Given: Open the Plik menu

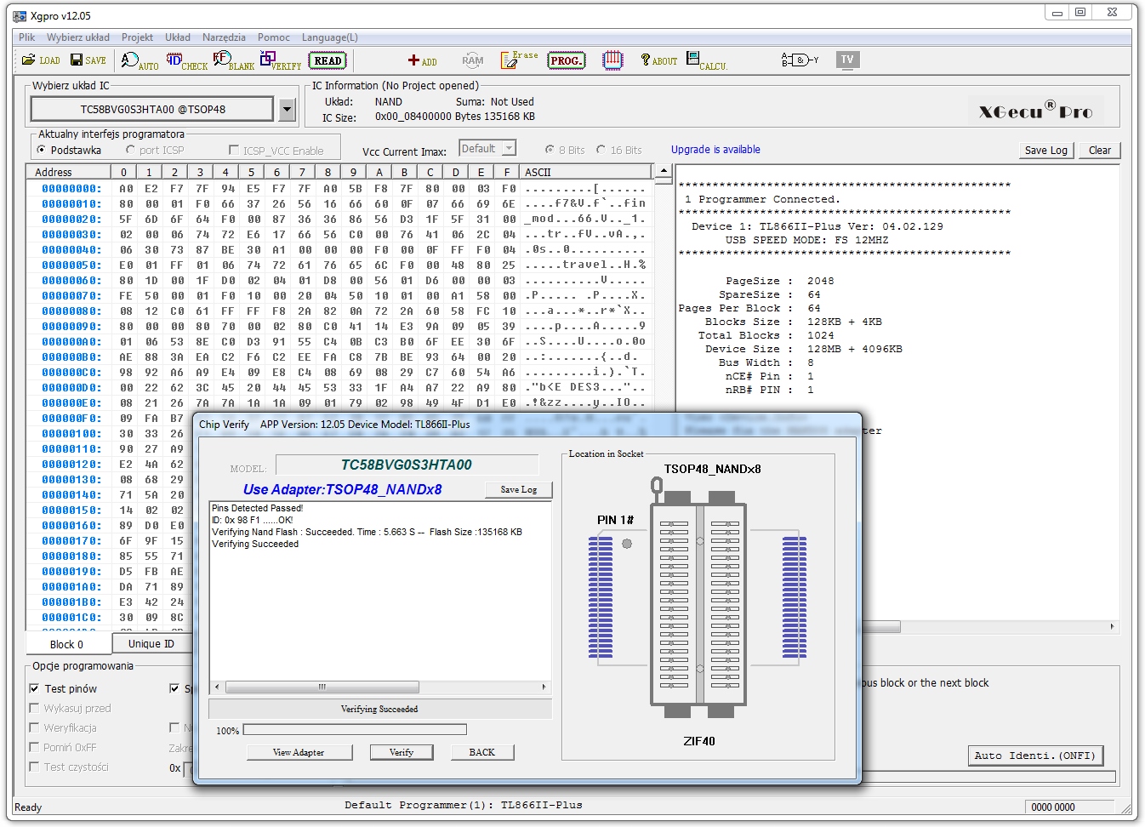Looking at the screenshot, I should click(x=27, y=37).
